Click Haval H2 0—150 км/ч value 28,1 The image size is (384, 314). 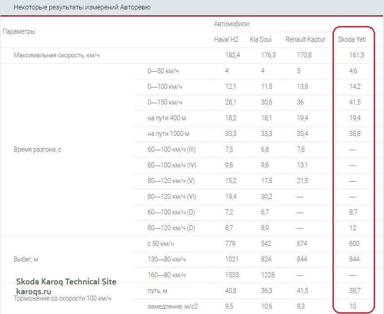point(231,102)
